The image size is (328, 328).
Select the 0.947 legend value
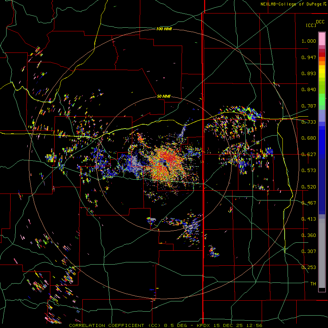click(x=309, y=57)
